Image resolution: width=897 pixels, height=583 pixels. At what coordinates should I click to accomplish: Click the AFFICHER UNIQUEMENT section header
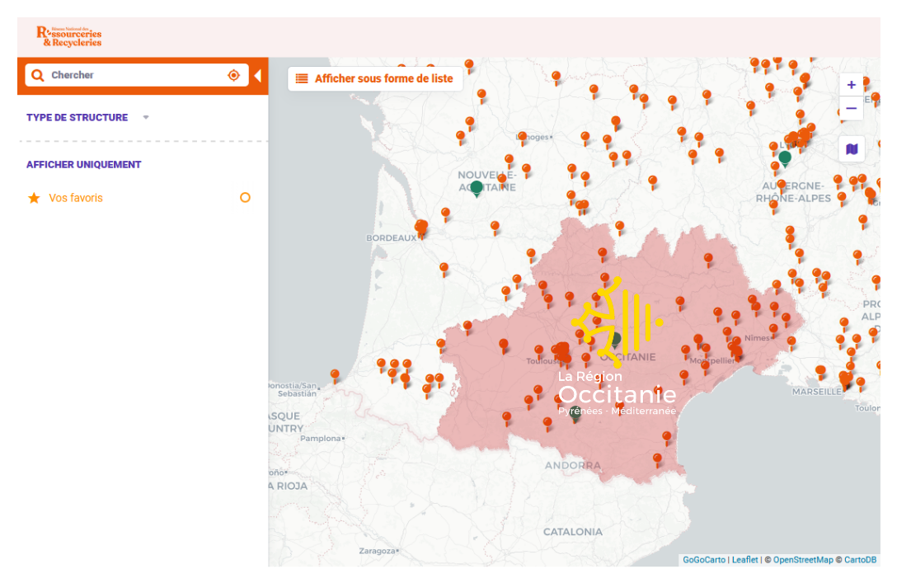click(x=84, y=164)
